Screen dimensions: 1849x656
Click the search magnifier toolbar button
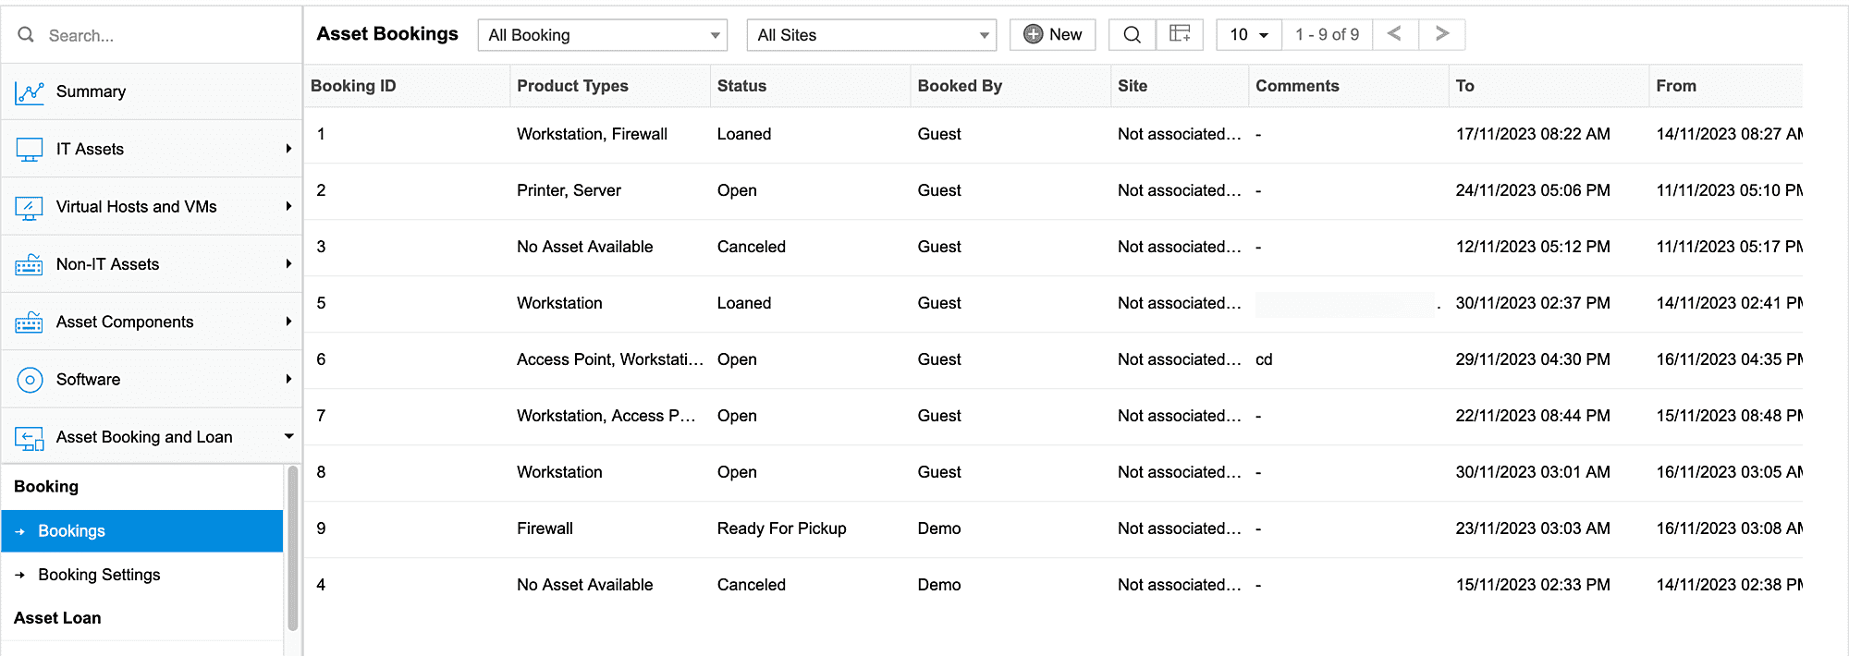pyautogui.click(x=1132, y=35)
